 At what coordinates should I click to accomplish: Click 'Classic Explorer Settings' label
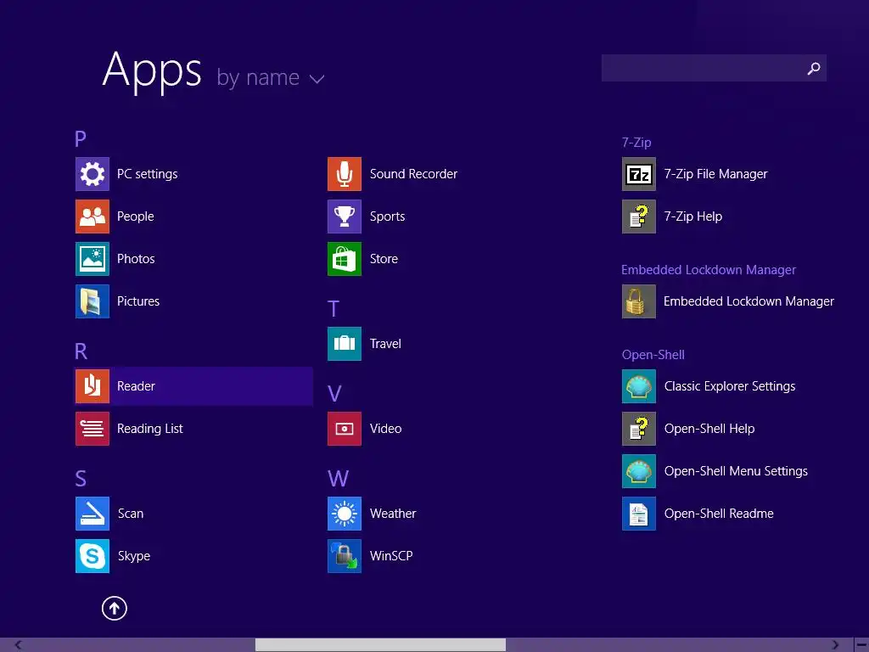coord(729,386)
